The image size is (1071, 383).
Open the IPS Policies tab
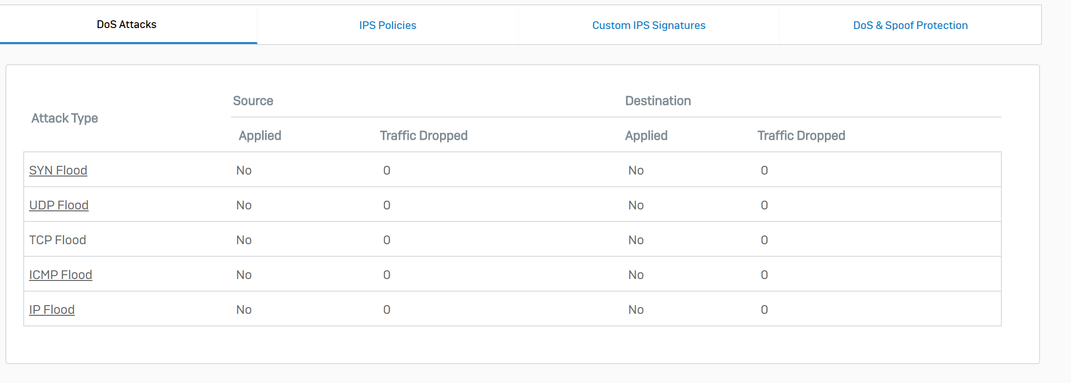point(387,26)
